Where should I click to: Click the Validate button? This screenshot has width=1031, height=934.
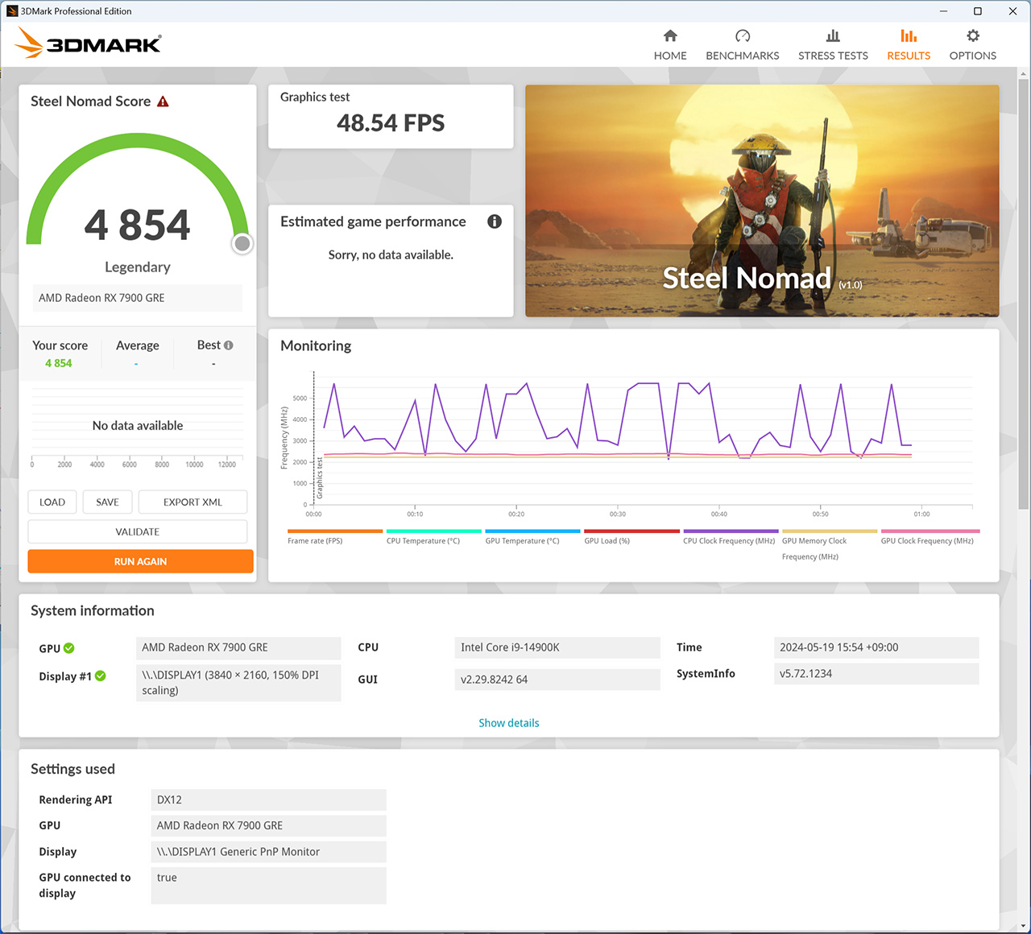138,531
